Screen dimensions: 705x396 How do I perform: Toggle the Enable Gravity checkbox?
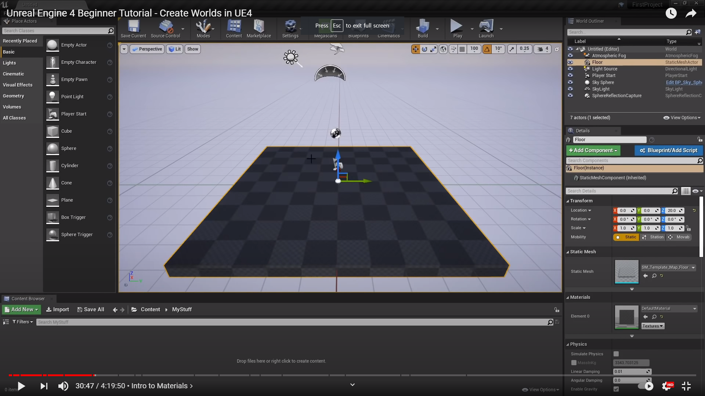coord(616,389)
